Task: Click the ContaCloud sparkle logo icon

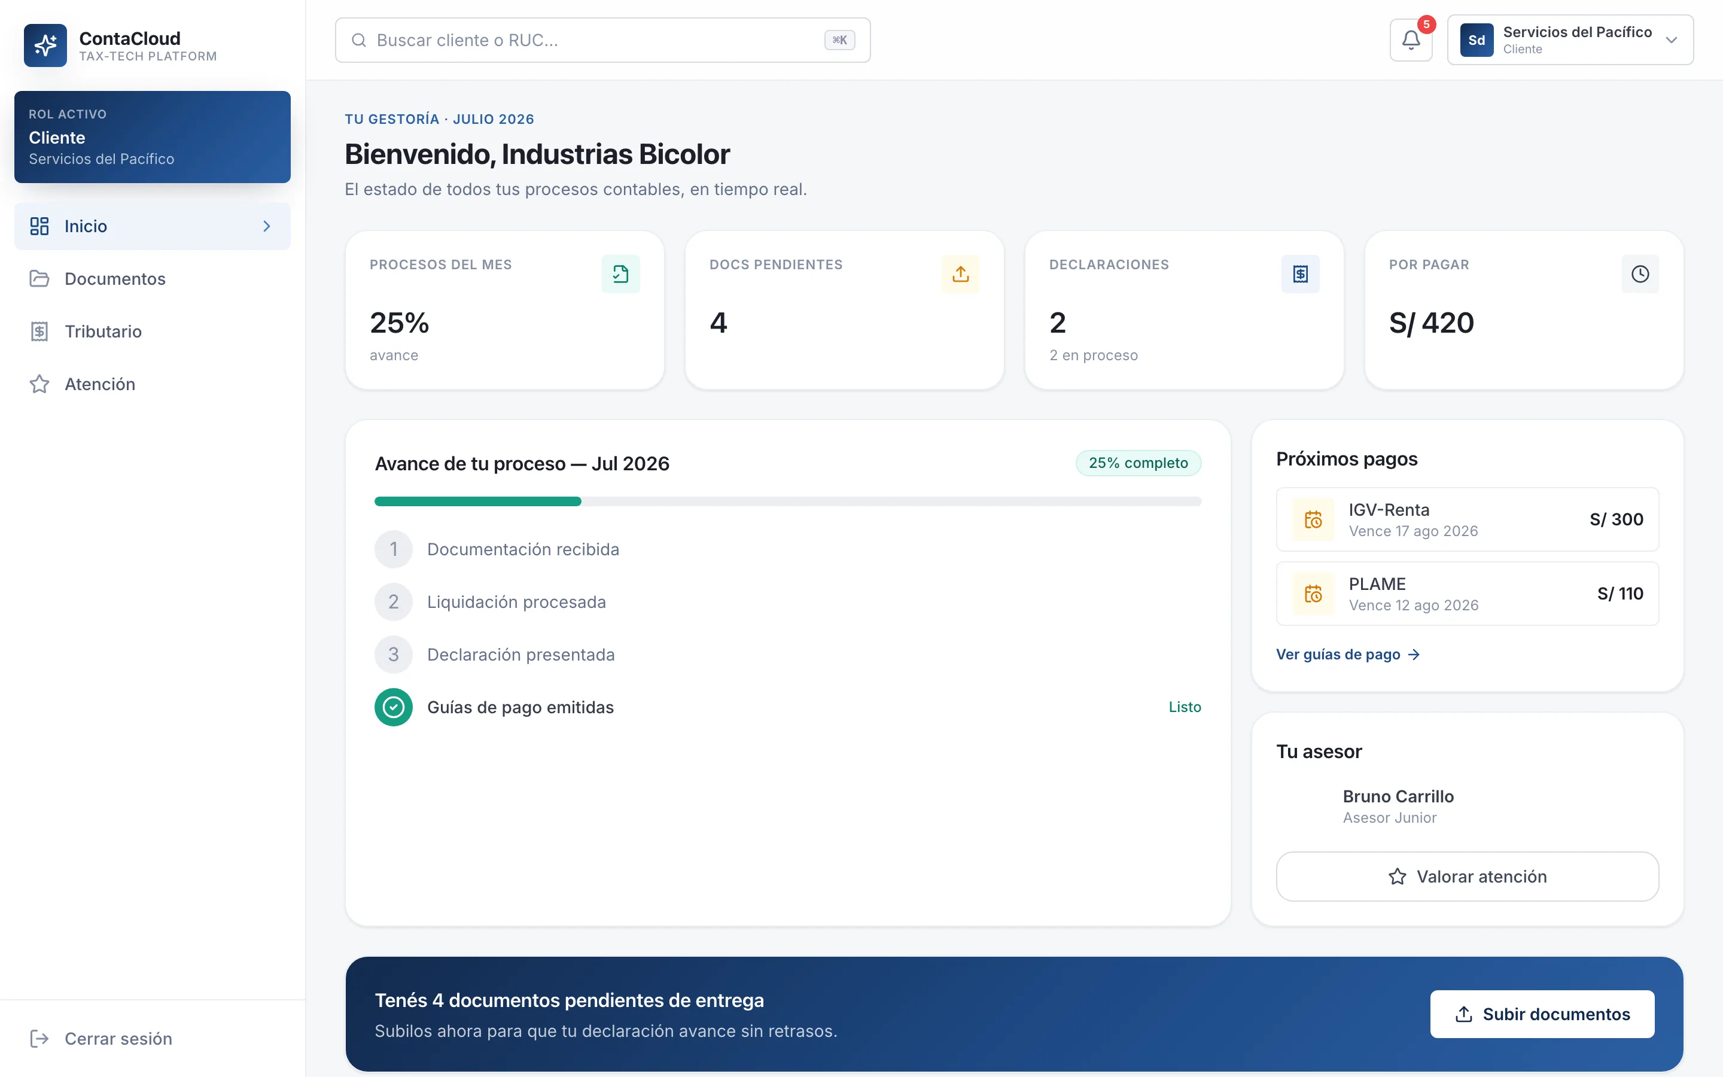Action: (45, 45)
